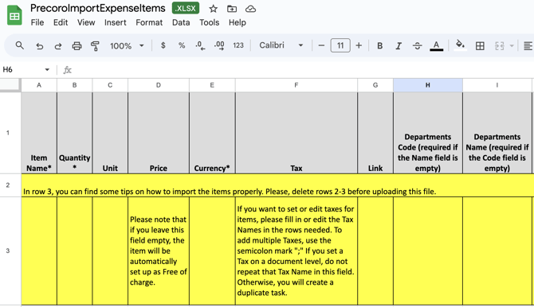Open the text color picker
The width and height of the screenshot is (534, 307).
point(436,45)
